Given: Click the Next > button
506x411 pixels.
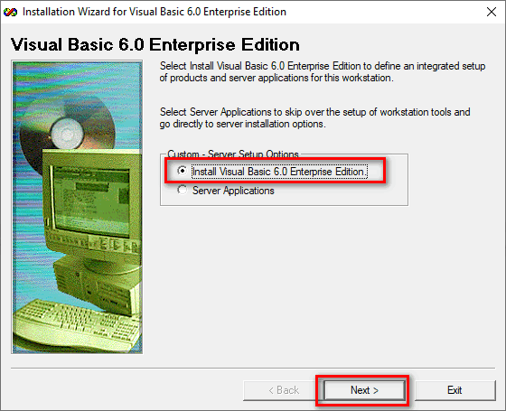Looking at the screenshot, I should pyautogui.click(x=365, y=390).
